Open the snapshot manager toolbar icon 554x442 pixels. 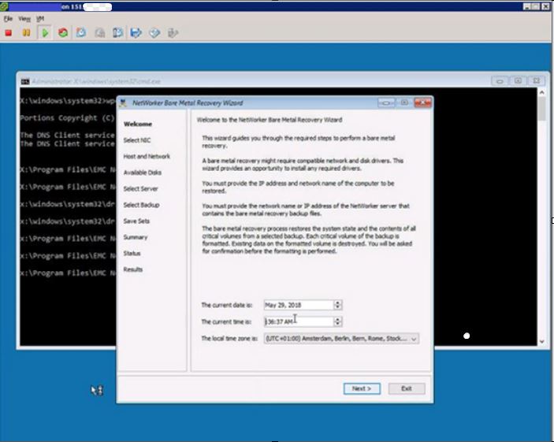[117, 33]
